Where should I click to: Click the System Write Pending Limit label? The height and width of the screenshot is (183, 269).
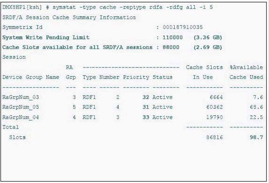[46, 37]
